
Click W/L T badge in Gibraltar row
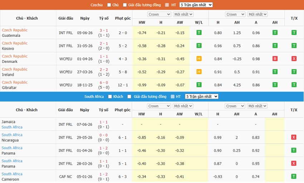click(199, 85)
